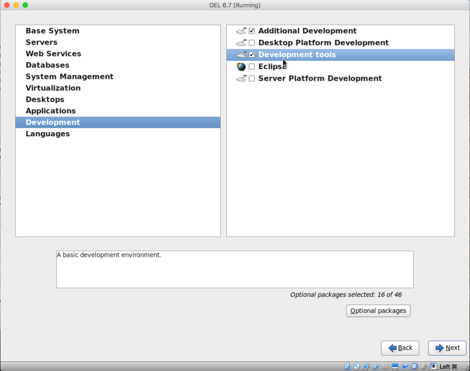The image size is (470, 371).
Task: Select the Virtualization category
Action: (118, 88)
